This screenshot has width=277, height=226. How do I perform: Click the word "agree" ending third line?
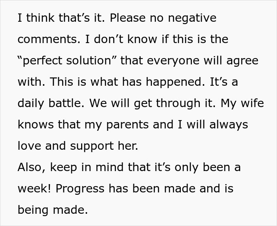point(242,61)
